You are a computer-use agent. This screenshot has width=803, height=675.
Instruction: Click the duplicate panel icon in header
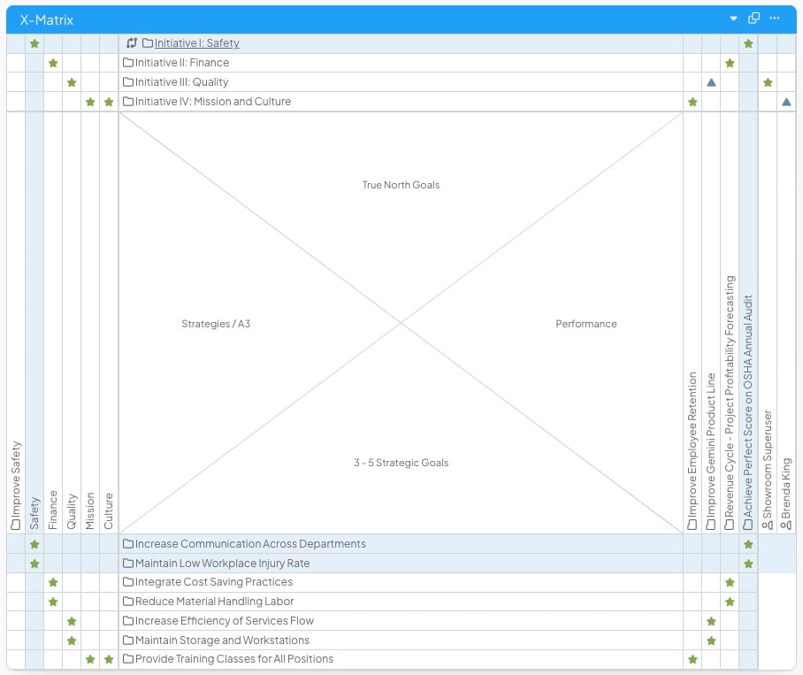point(753,19)
